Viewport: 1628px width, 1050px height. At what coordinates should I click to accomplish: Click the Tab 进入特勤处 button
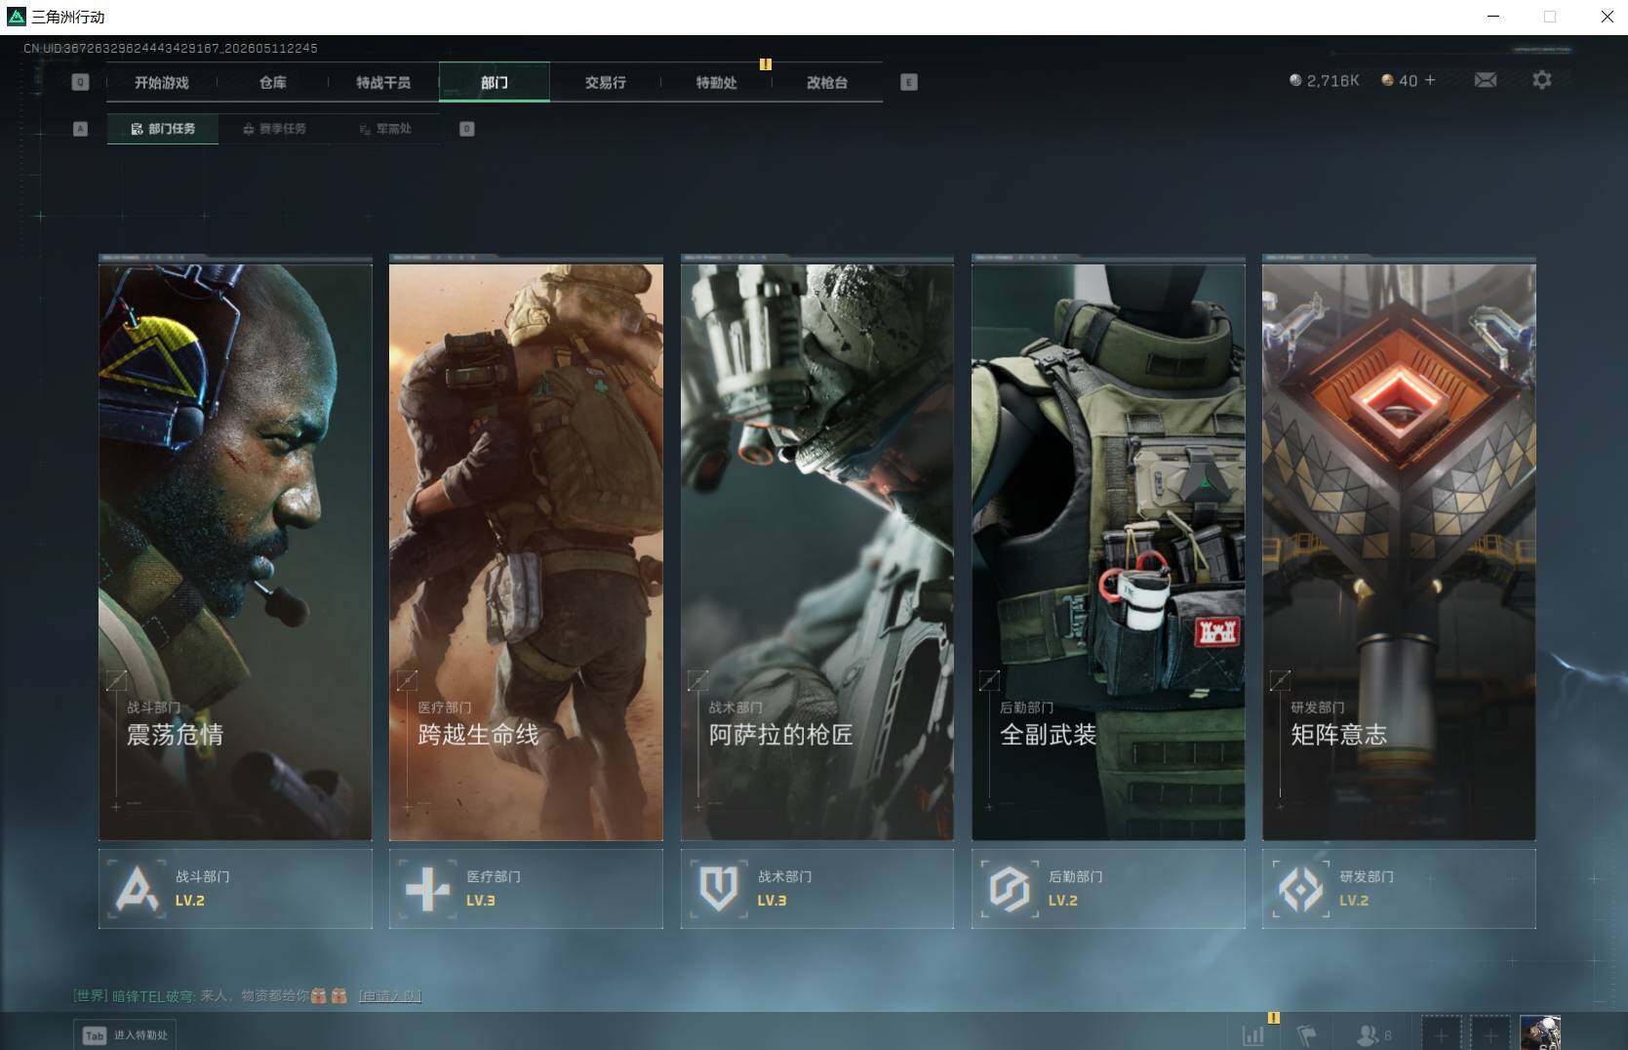tap(125, 1035)
